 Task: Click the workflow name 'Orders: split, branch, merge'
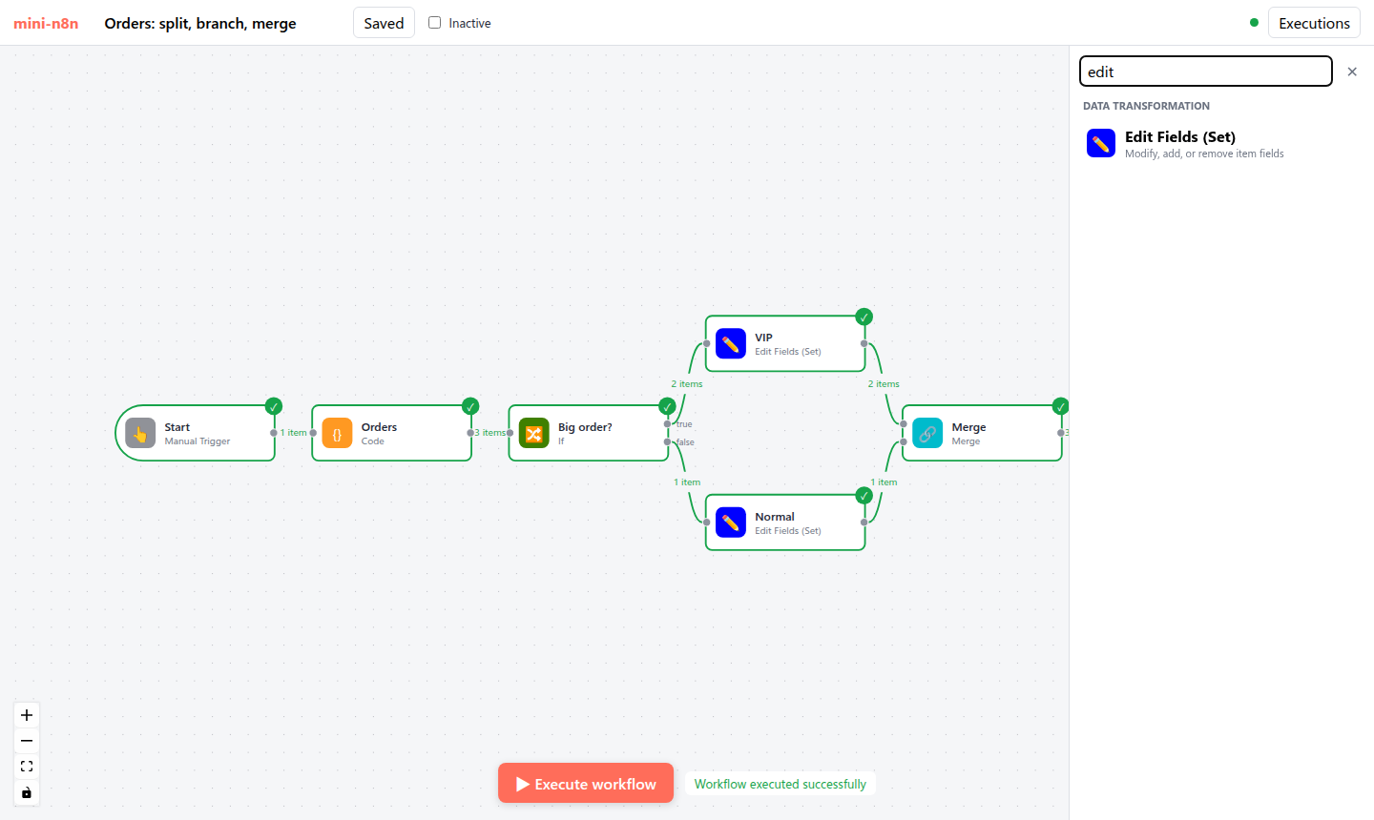[x=200, y=23]
